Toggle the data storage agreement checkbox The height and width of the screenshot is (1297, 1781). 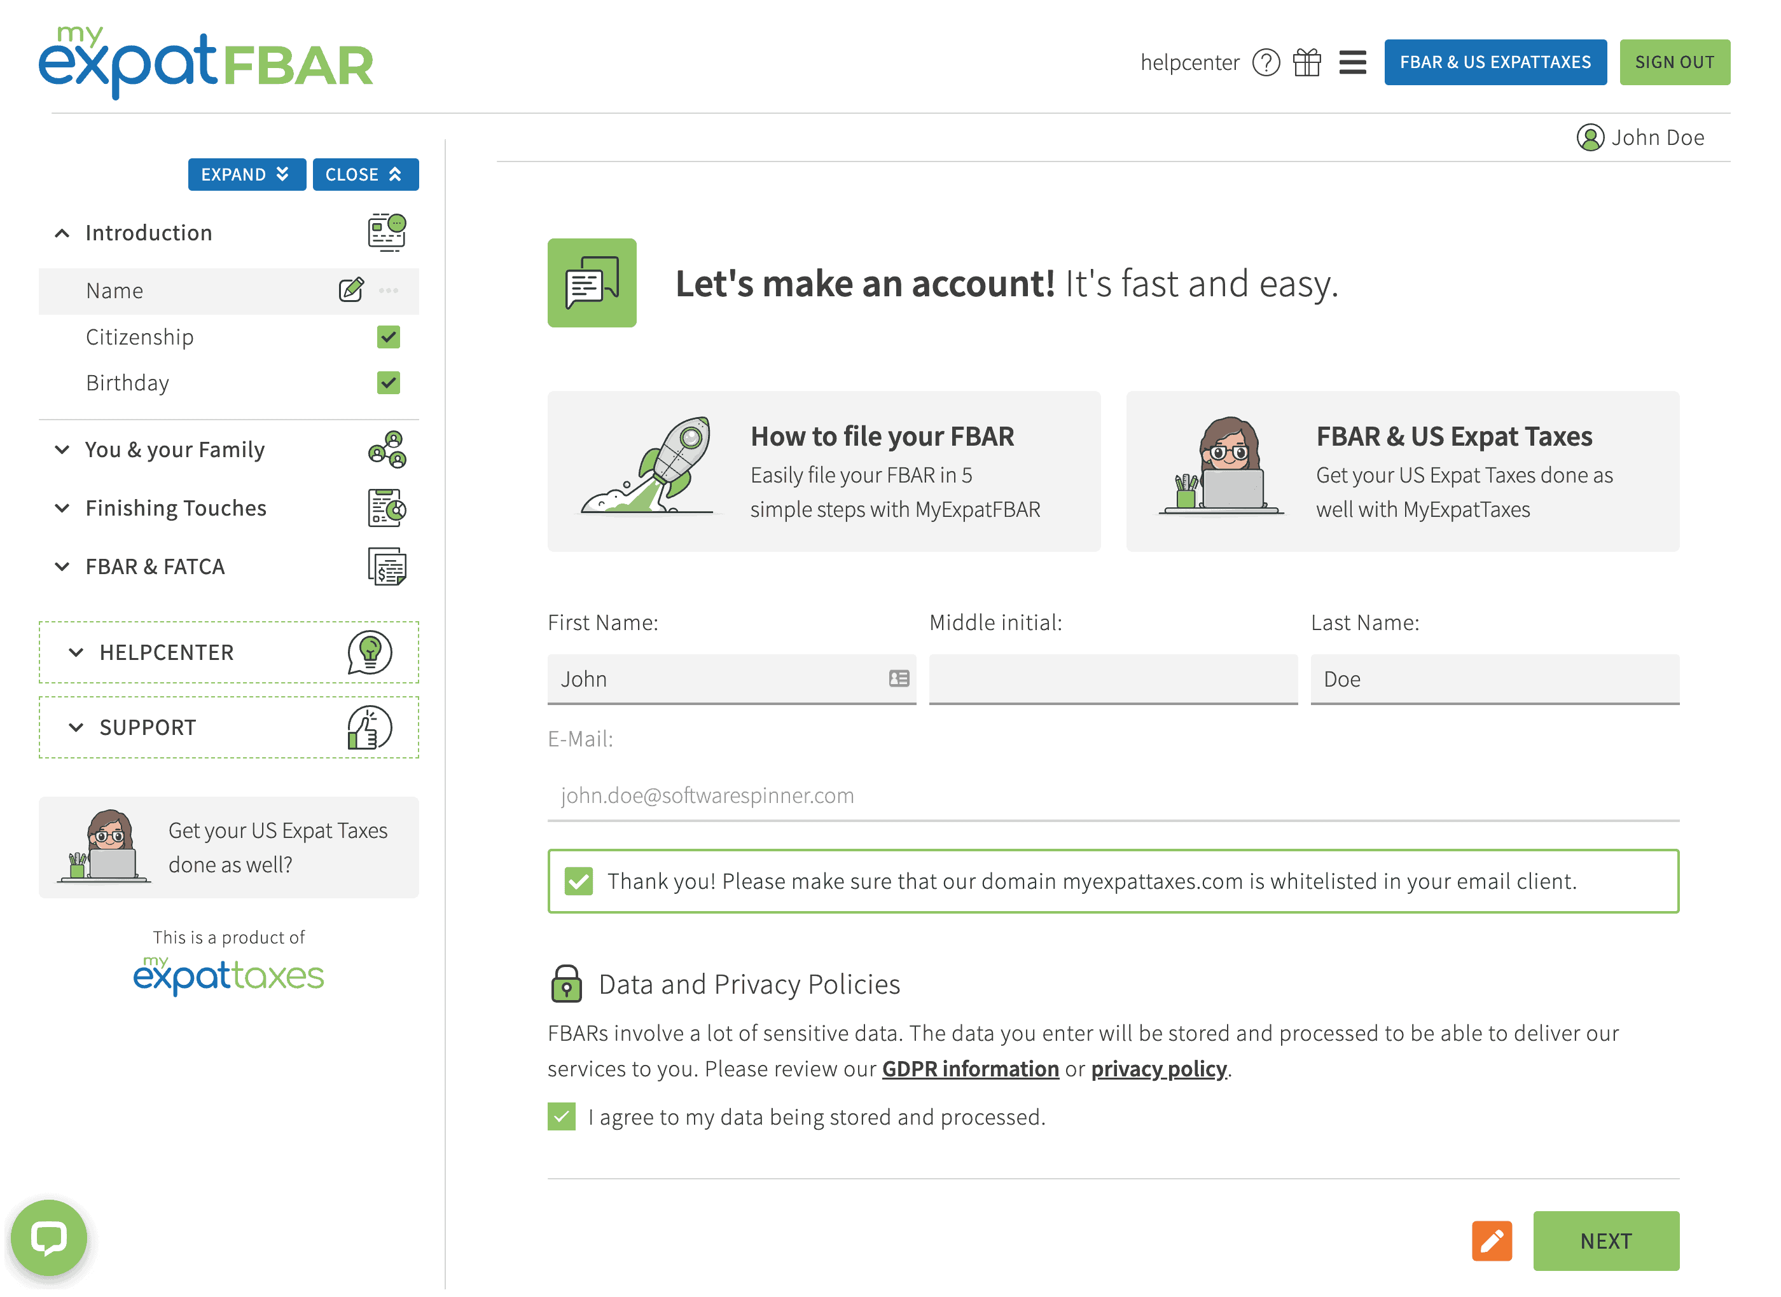click(x=562, y=1116)
